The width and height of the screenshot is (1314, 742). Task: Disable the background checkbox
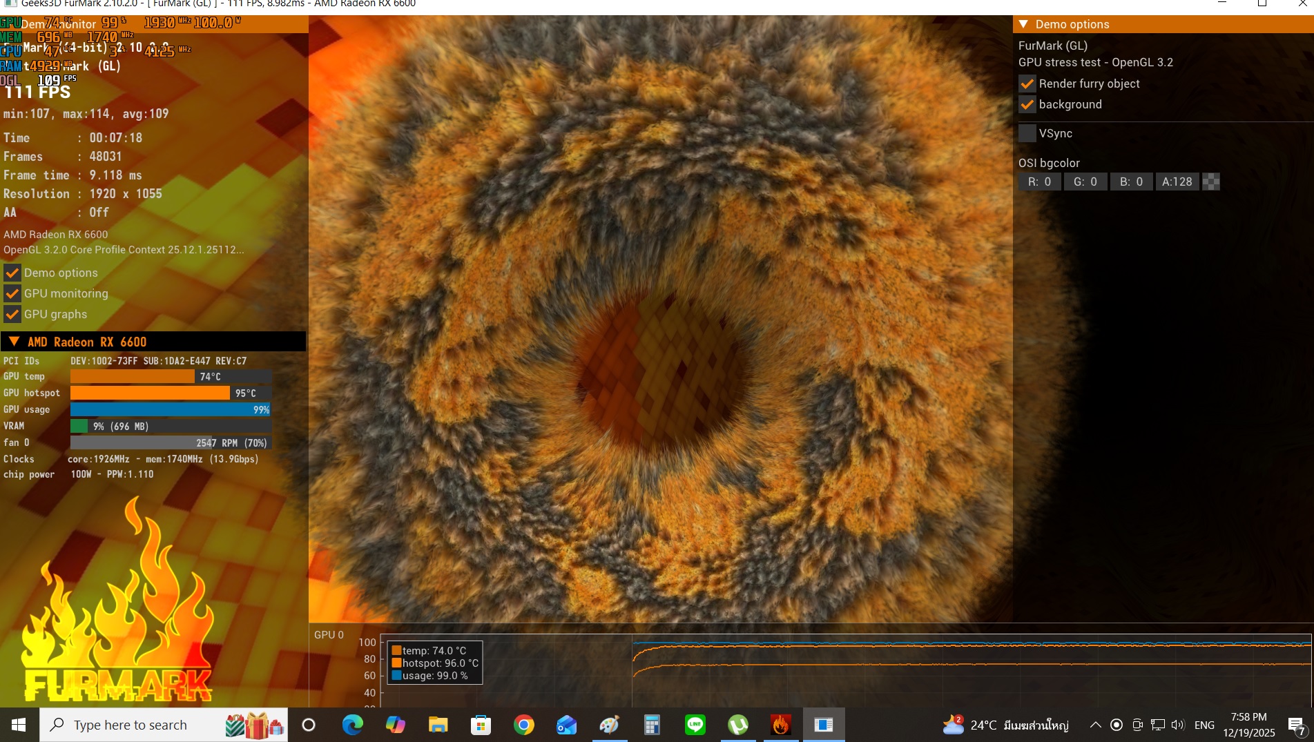(1027, 104)
